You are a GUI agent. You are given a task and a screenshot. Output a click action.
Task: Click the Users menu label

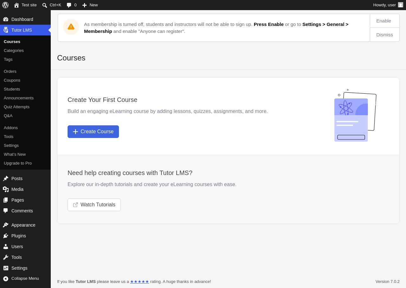17,247
